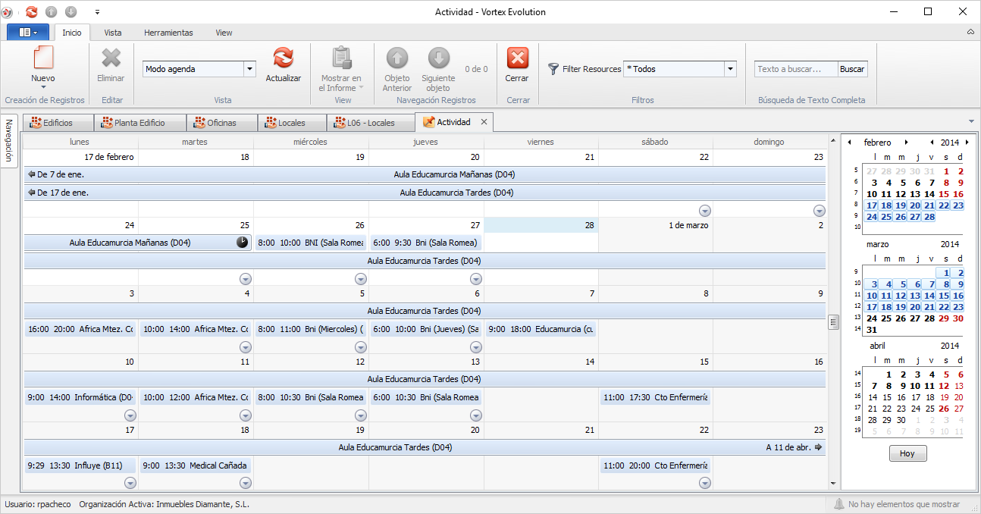Select the 16:00 20:00 Africa Mtez. event
This screenshot has height=514, width=981.
point(80,329)
